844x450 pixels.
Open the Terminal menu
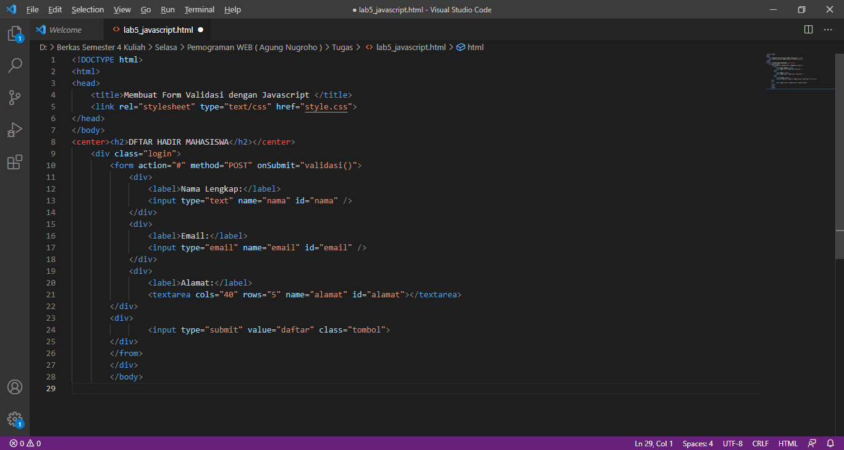(199, 9)
